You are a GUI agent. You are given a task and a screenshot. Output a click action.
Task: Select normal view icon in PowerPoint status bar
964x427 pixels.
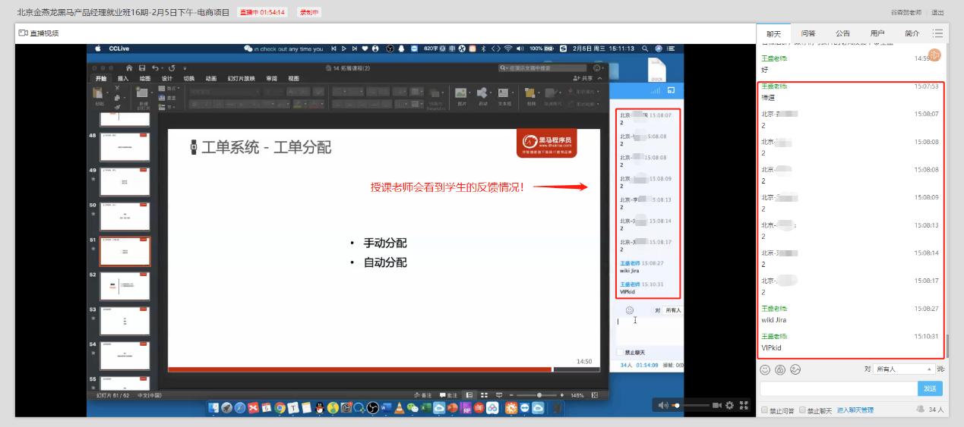[x=469, y=395]
